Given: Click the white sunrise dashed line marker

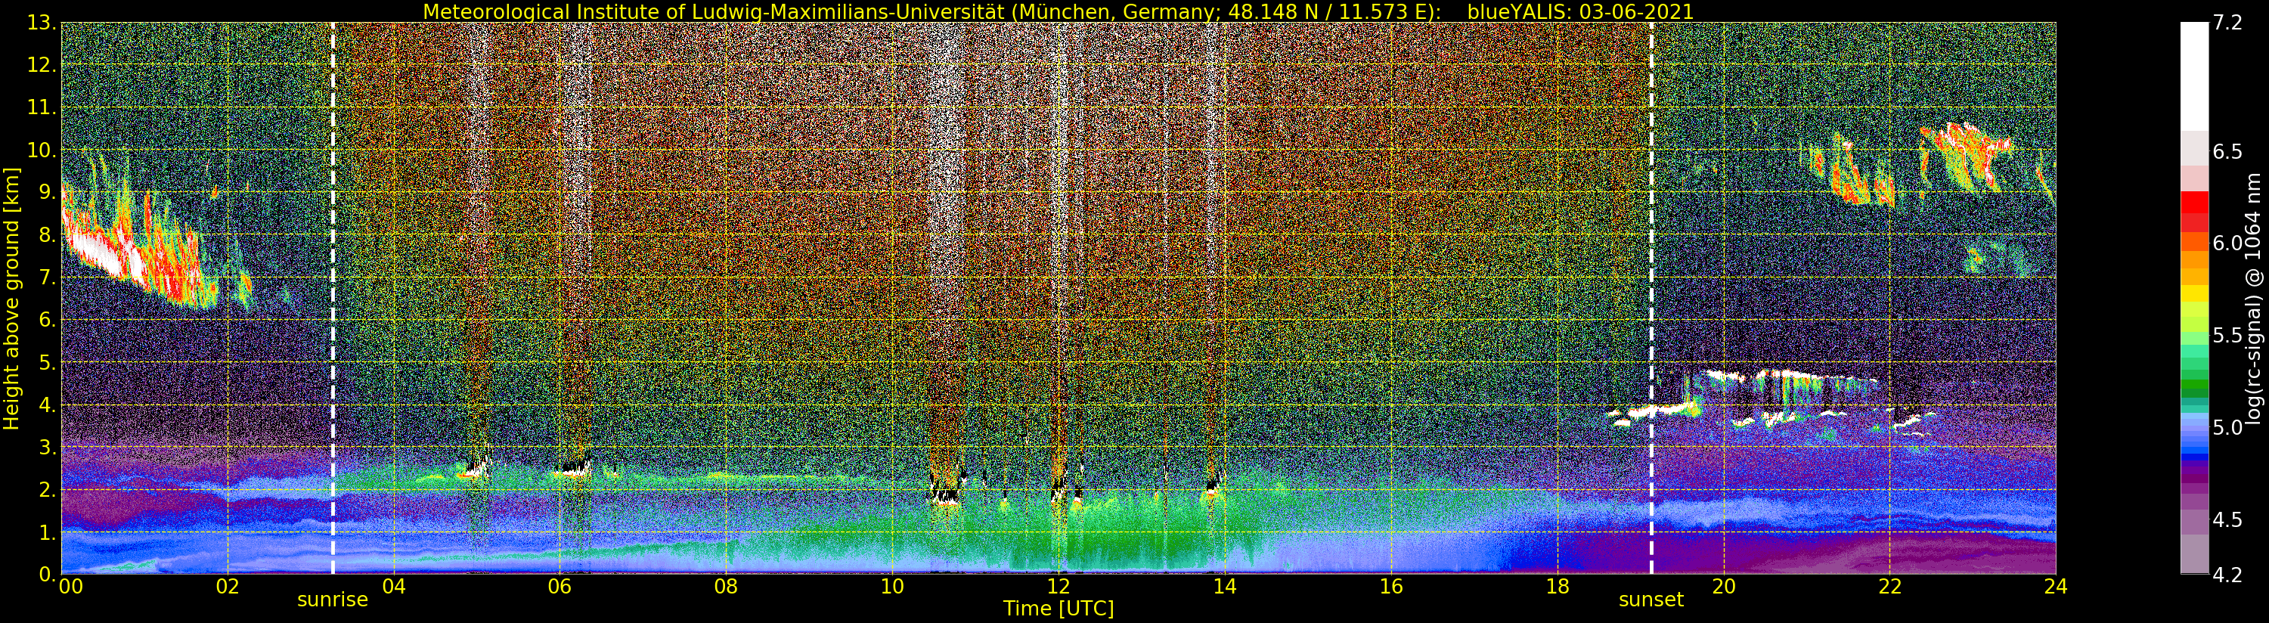Looking at the screenshot, I should (x=333, y=298).
